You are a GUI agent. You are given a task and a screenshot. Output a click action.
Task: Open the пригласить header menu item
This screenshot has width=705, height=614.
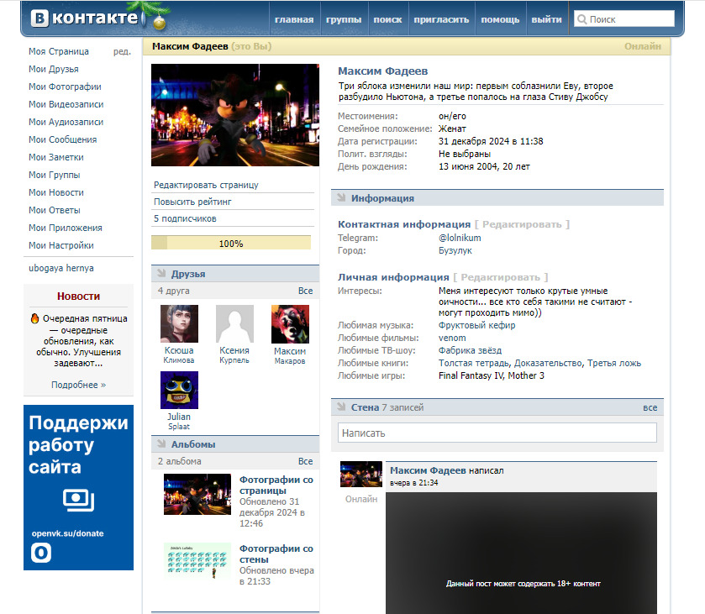click(441, 19)
